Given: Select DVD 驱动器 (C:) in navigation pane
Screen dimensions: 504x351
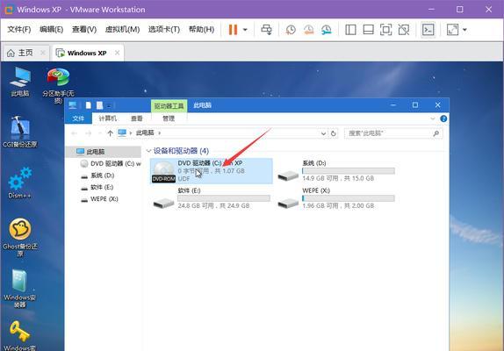Looking at the screenshot, I should [x=111, y=163].
